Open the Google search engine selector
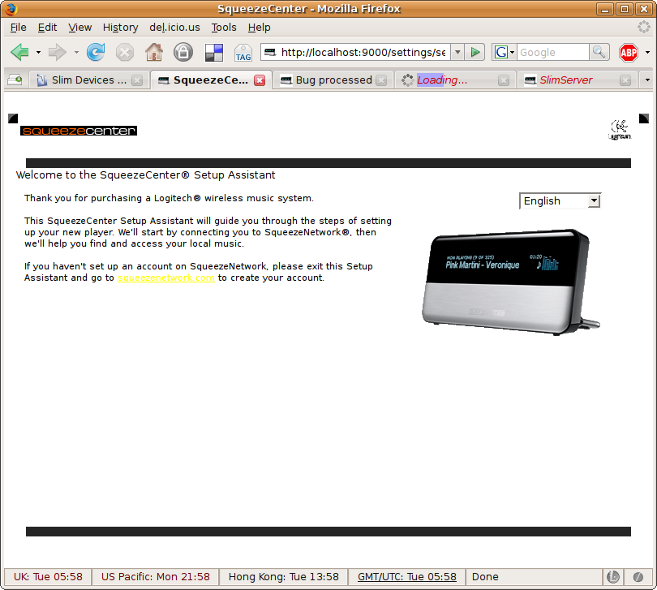Screen dimensions: 657x590 coord(504,52)
